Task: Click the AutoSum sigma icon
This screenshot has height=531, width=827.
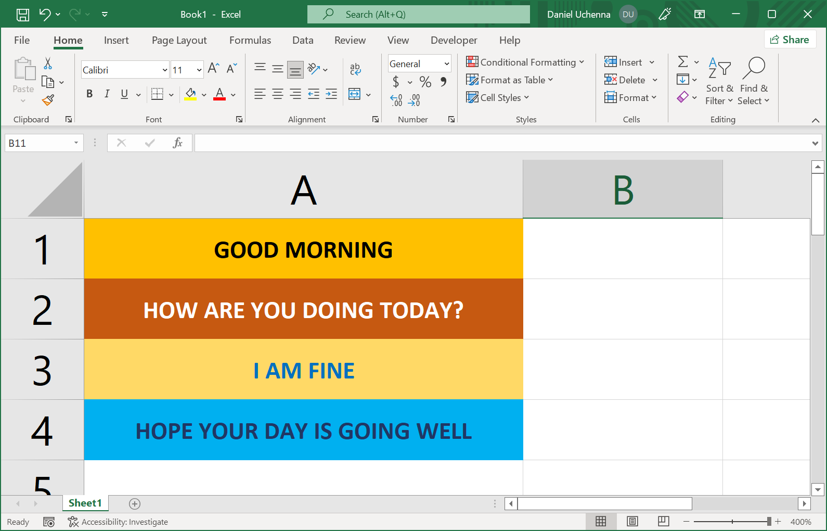Action: click(x=683, y=62)
